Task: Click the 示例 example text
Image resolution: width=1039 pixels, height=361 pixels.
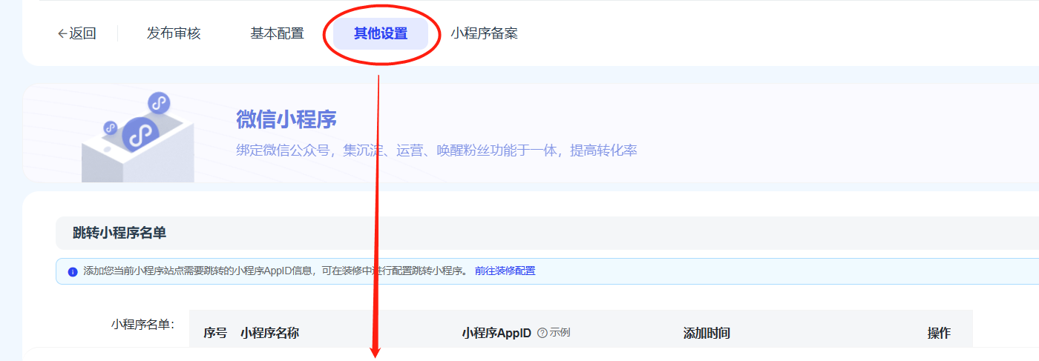Action: point(560,333)
